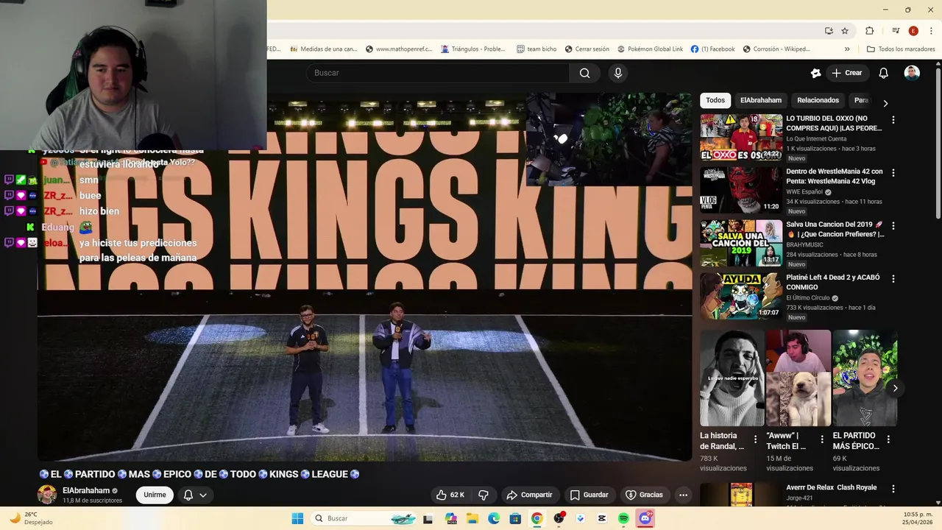Advance the Shorts shelf with right arrow
This screenshot has width=942, height=530.
pyautogui.click(x=895, y=388)
